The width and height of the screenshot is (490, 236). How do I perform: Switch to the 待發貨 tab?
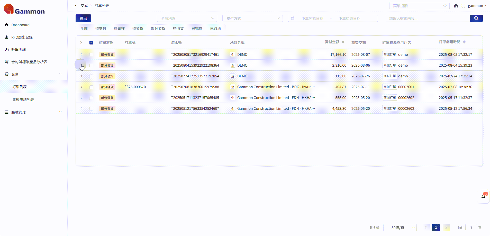pyautogui.click(x=138, y=29)
